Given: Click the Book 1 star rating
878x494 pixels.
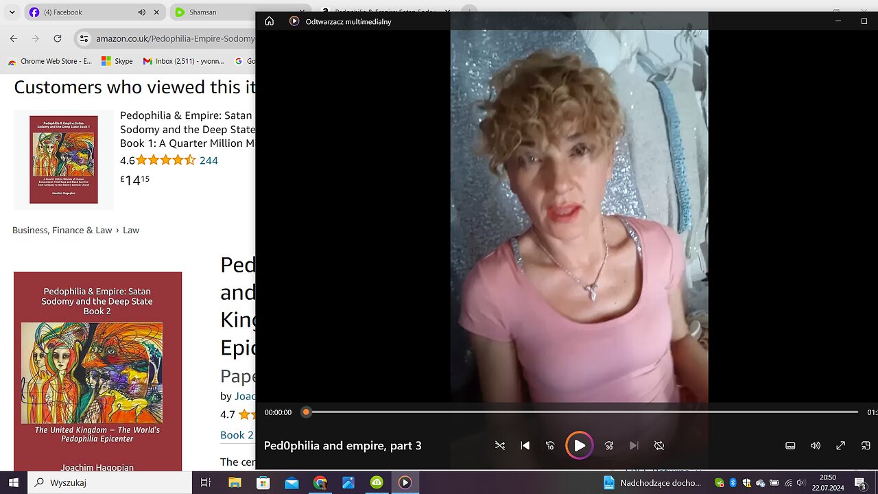Looking at the screenshot, I should click(165, 161).
